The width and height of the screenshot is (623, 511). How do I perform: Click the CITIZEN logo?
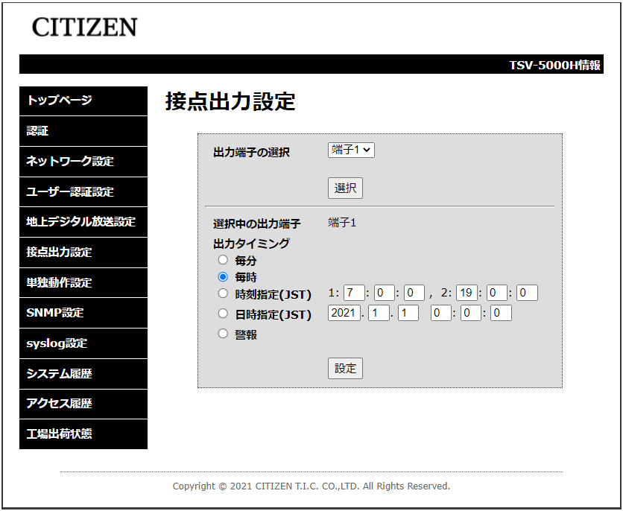[84, 28]
